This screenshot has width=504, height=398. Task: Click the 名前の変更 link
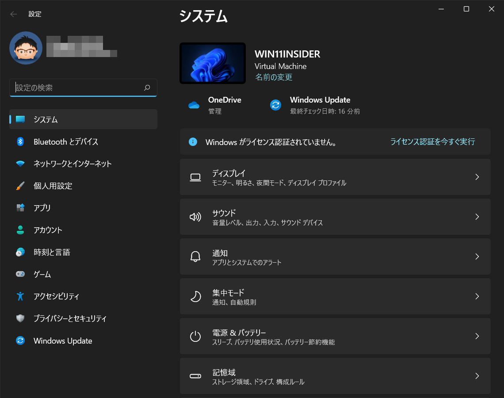point(274,77)
